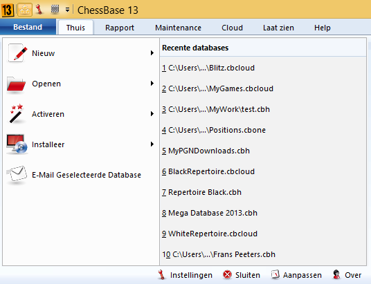Image resolution: width=371 pixels, height=284 pixels.
Task: Expand the Installeer submenu arrow
Action: point(152,144)
